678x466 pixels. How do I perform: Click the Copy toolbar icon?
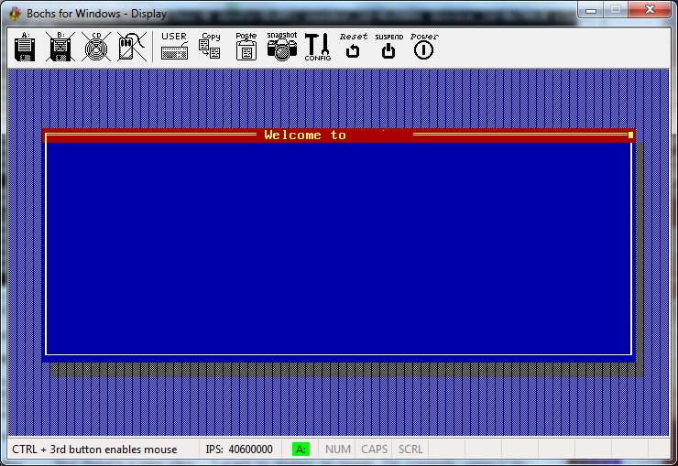tap(210, 47)
